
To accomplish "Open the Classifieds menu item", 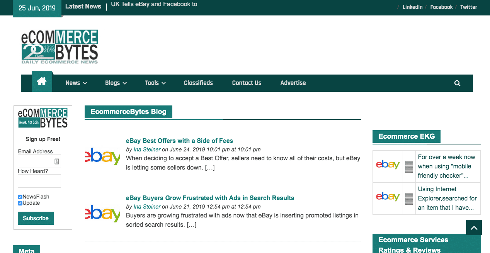I will [198, 83].
